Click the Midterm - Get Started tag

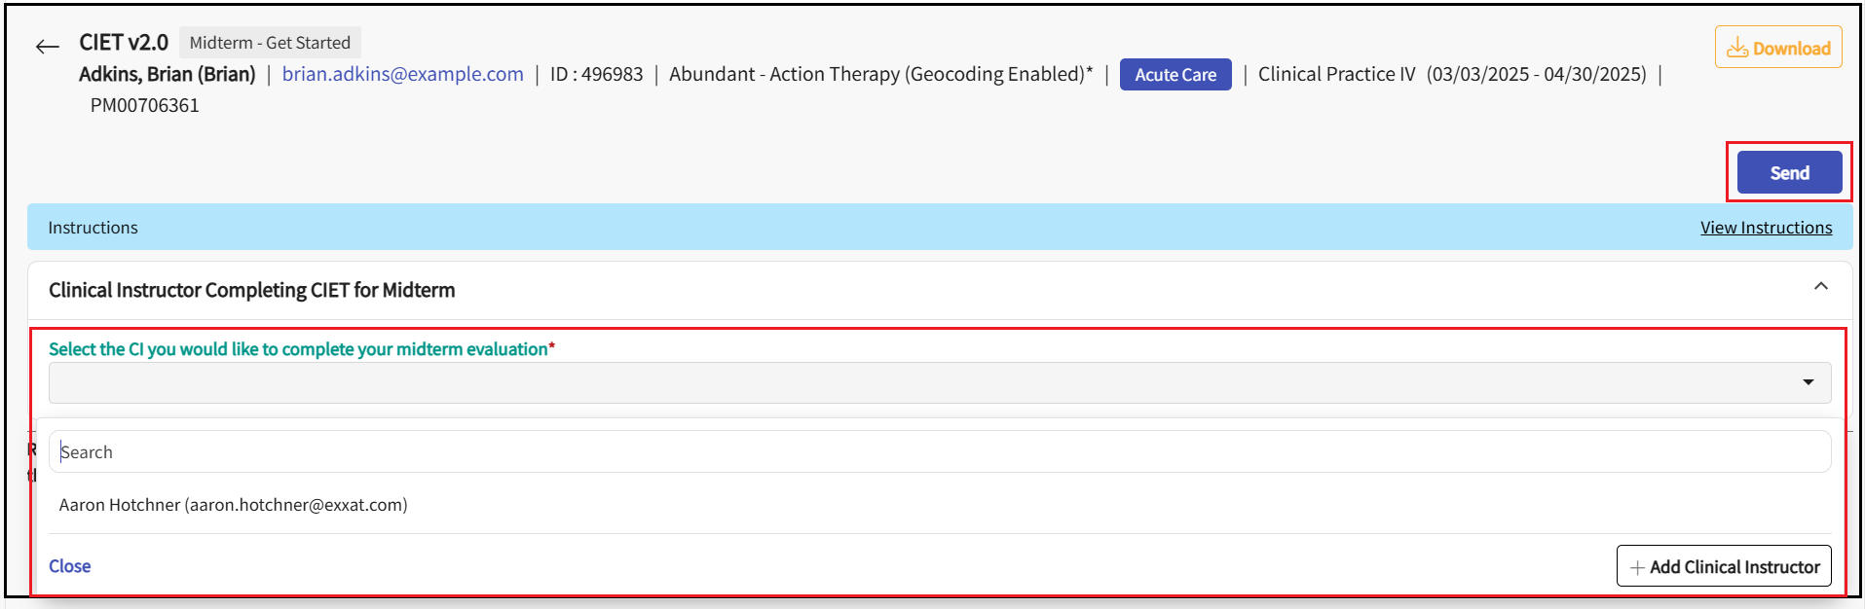click(270, 43)
